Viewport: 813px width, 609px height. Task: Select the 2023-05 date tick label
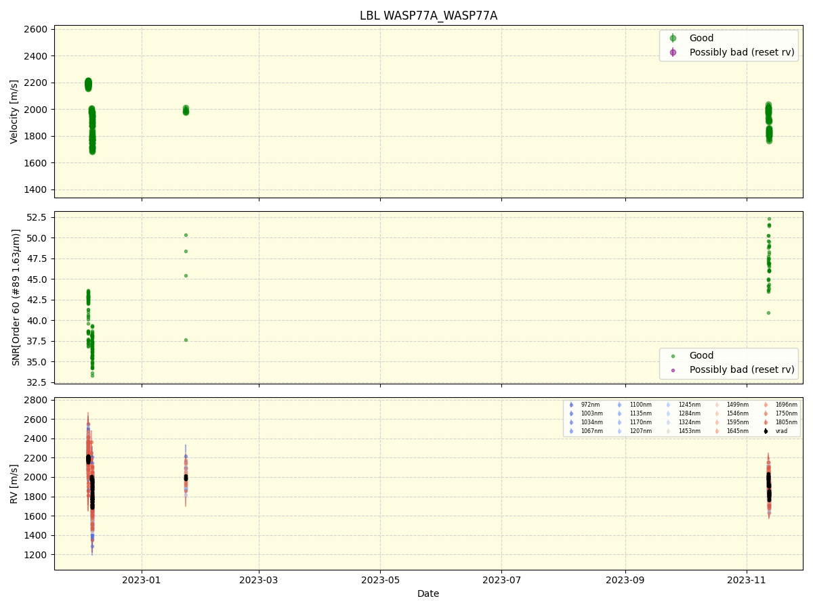pyautogui.click(x=380, y=579)
